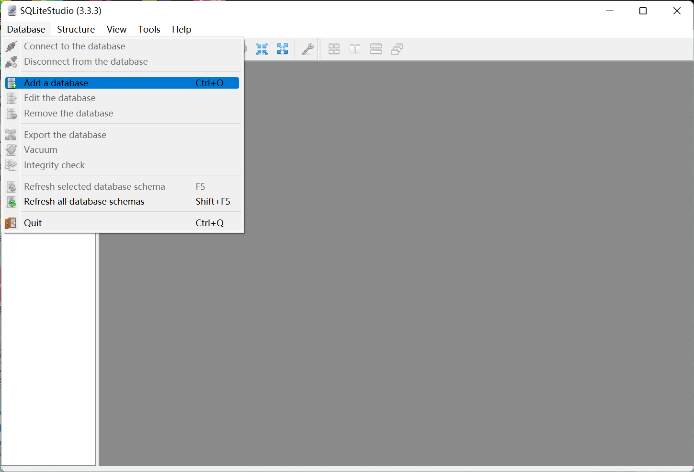
Task: Click the tile windows grid icon
Action: 334,49
